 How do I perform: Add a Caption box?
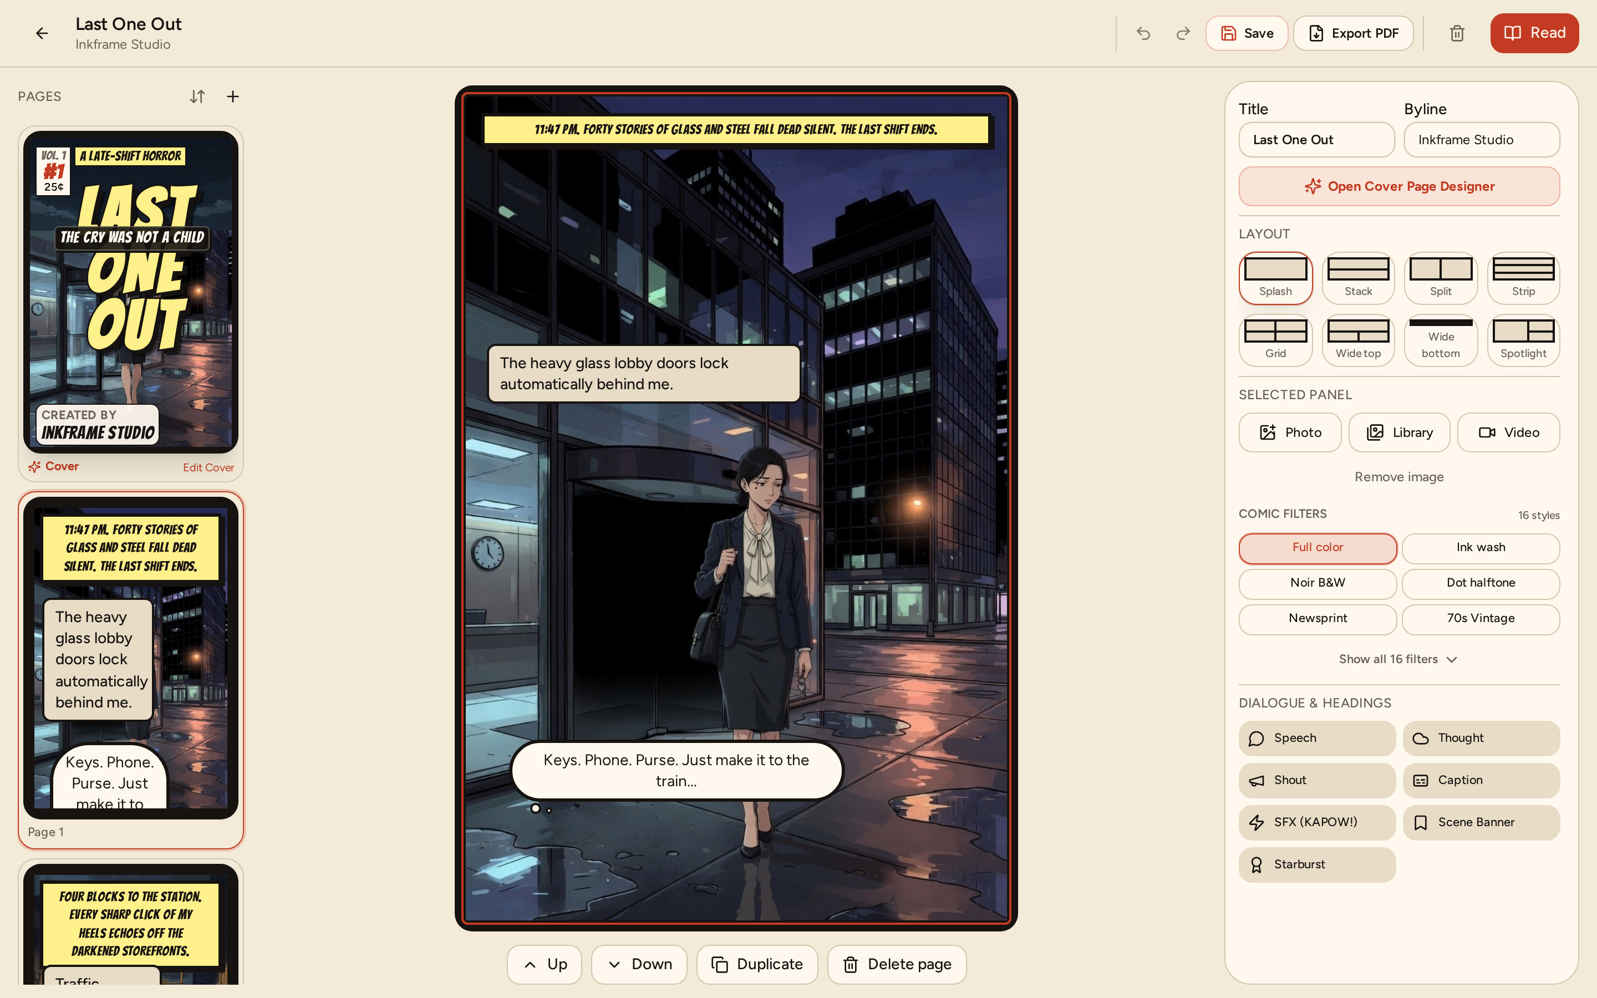(1482, 781)
